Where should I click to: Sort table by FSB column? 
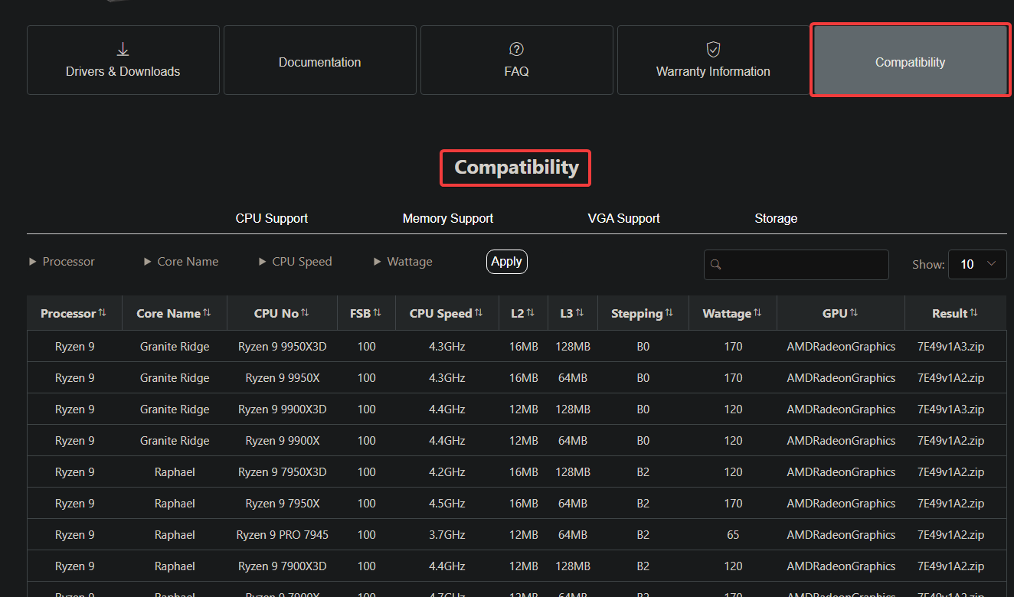[366, 313]
